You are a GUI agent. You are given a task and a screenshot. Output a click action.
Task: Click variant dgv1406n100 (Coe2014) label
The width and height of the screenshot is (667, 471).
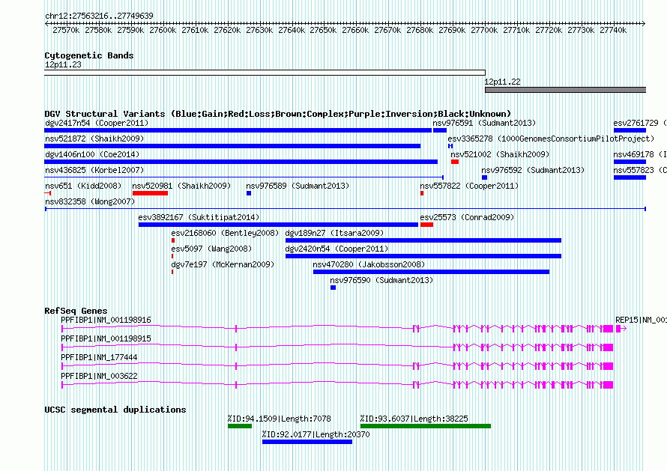92,154
